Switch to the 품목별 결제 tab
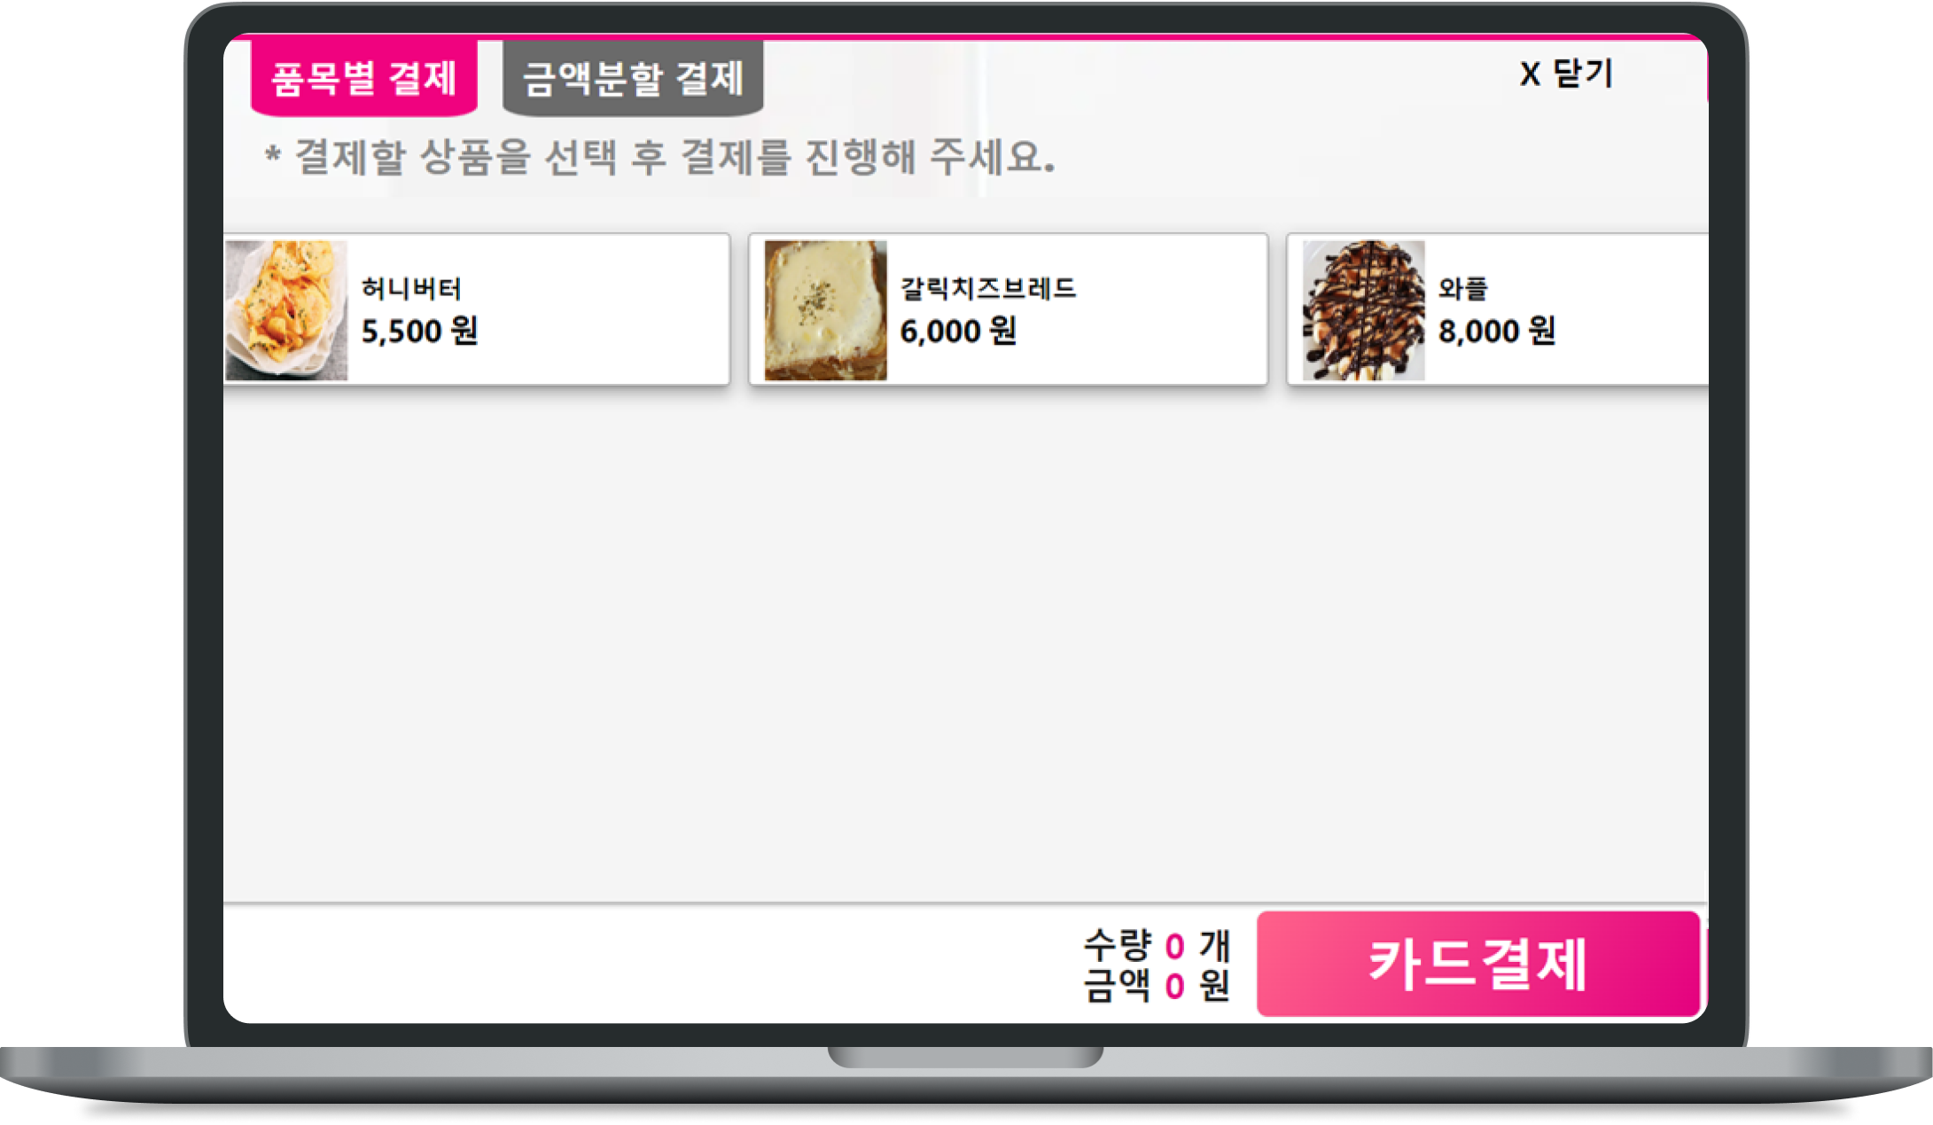The image size is (1933, 1125). coord(364,78)
